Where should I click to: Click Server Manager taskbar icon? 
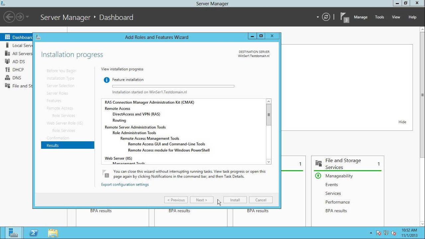(13, 233)
